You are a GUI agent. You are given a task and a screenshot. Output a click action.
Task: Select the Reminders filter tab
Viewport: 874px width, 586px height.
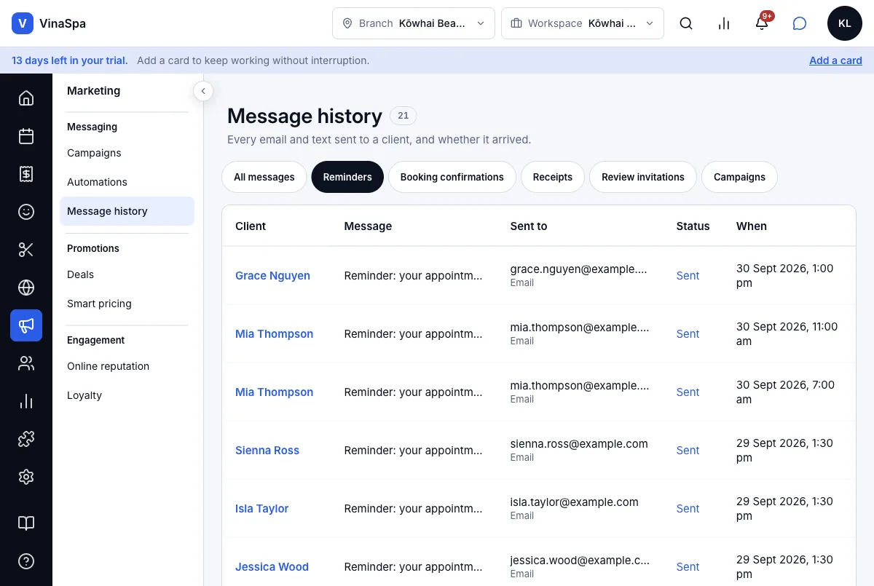(x=347, y=177)
